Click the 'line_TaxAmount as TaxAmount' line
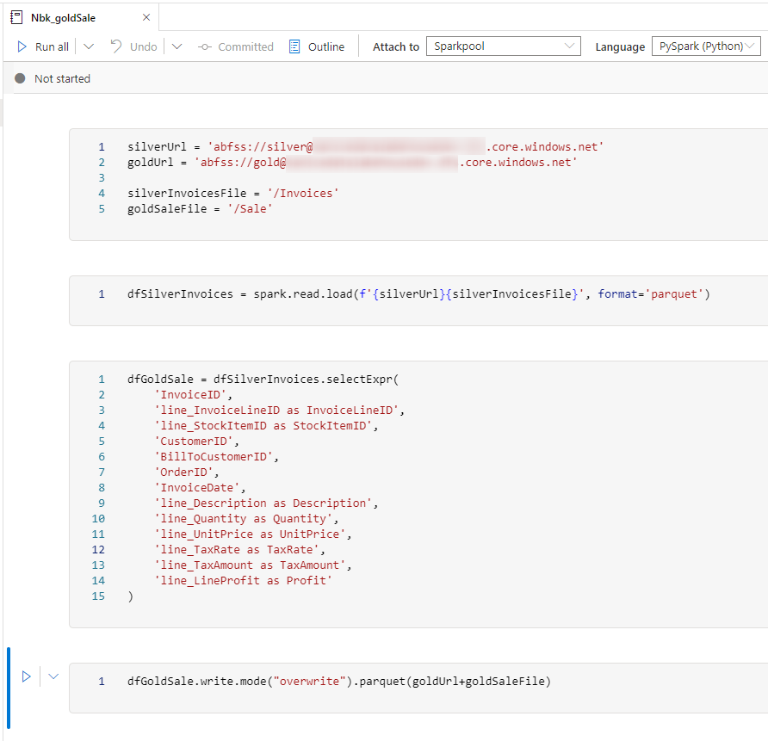The height and width of the screenshot is (741, 768). click(x=253, y=565)
